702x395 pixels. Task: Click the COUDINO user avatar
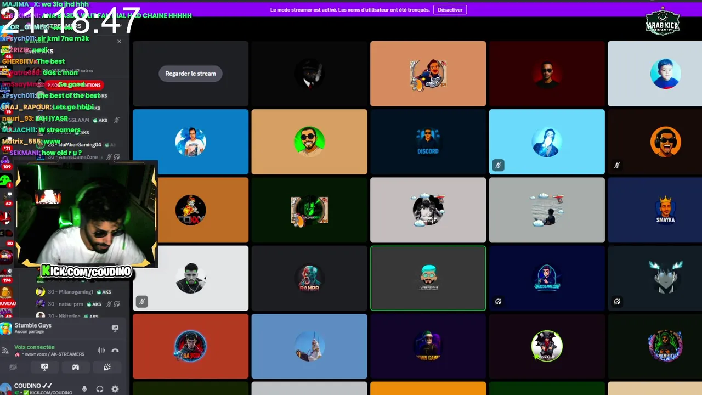tap(5, 389)
